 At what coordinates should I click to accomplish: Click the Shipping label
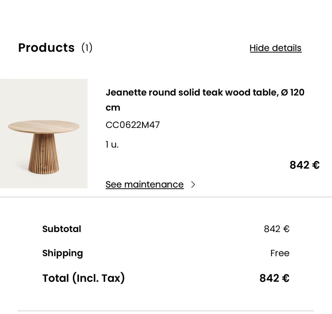coord(63,253)
